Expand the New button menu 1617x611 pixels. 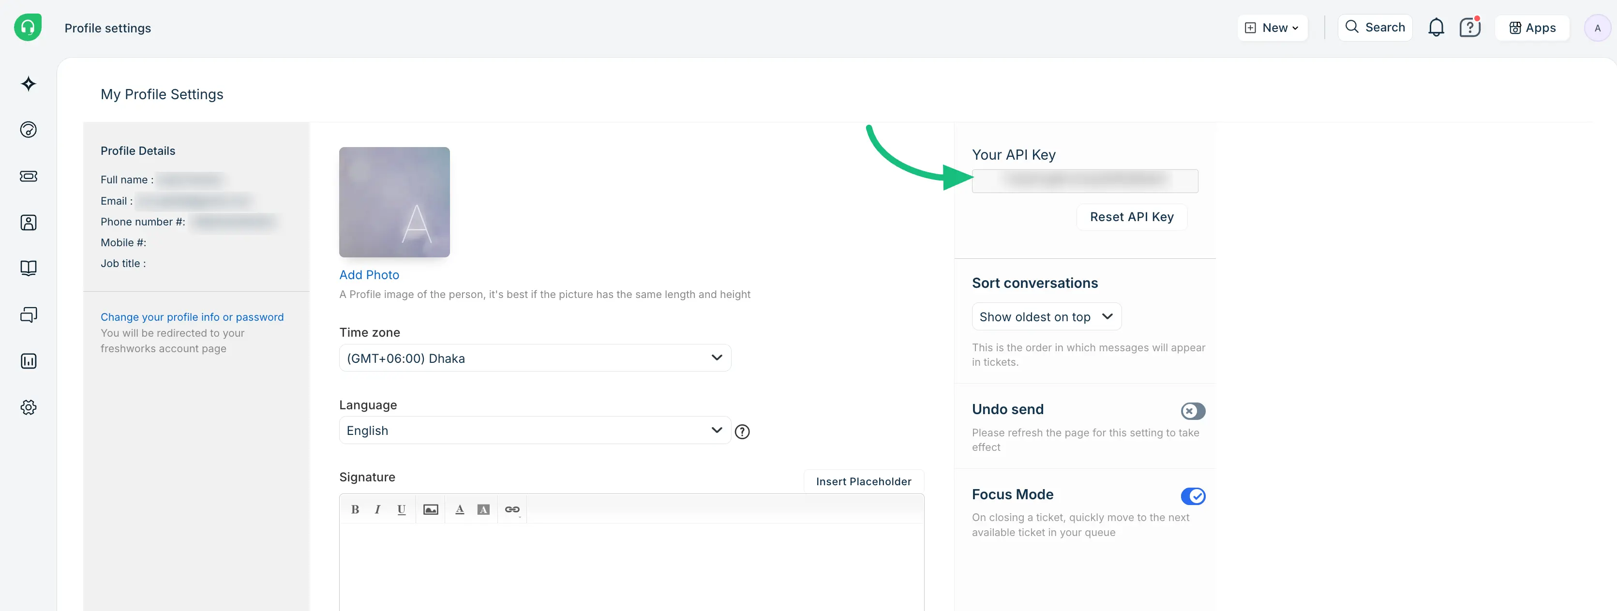coord(1271,27)
